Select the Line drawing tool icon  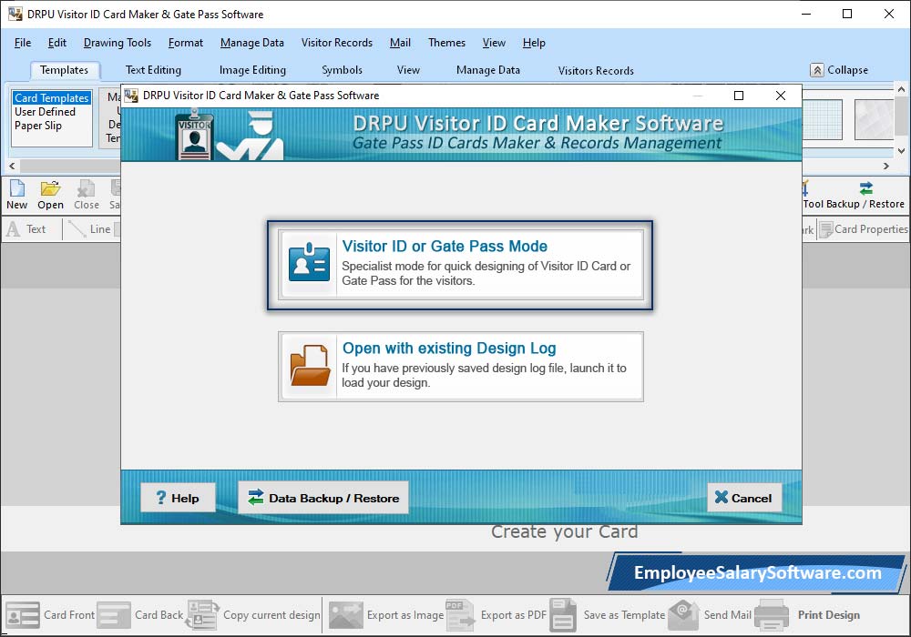(77, 229)
